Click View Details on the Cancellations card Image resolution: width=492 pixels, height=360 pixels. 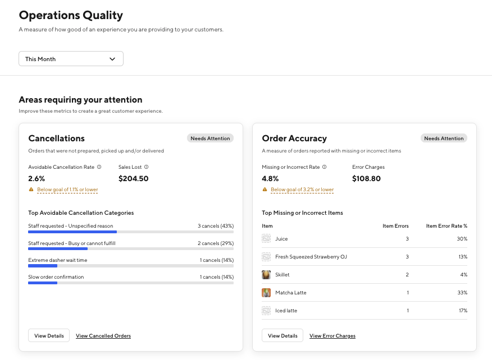pos(48,335)
